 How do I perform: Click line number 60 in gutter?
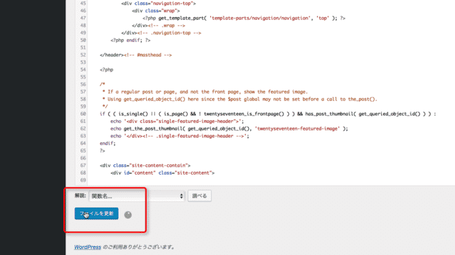83,113
